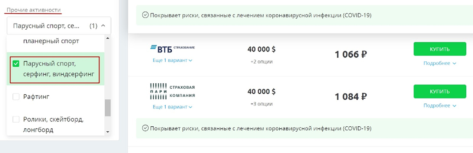
Task: Click the VTB Strakhovanie logo
Action: [172, 48]
